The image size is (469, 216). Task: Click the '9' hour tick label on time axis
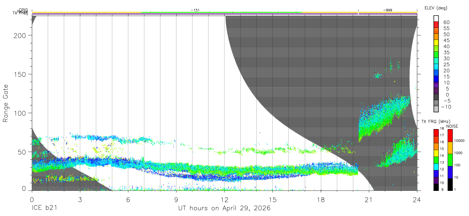[x=176, y=199]
